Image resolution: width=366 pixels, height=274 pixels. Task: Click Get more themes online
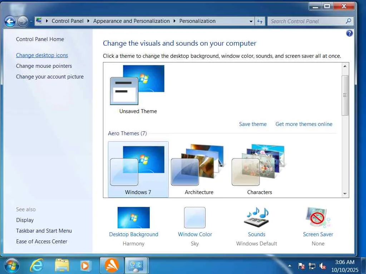(x=304, y=124)
